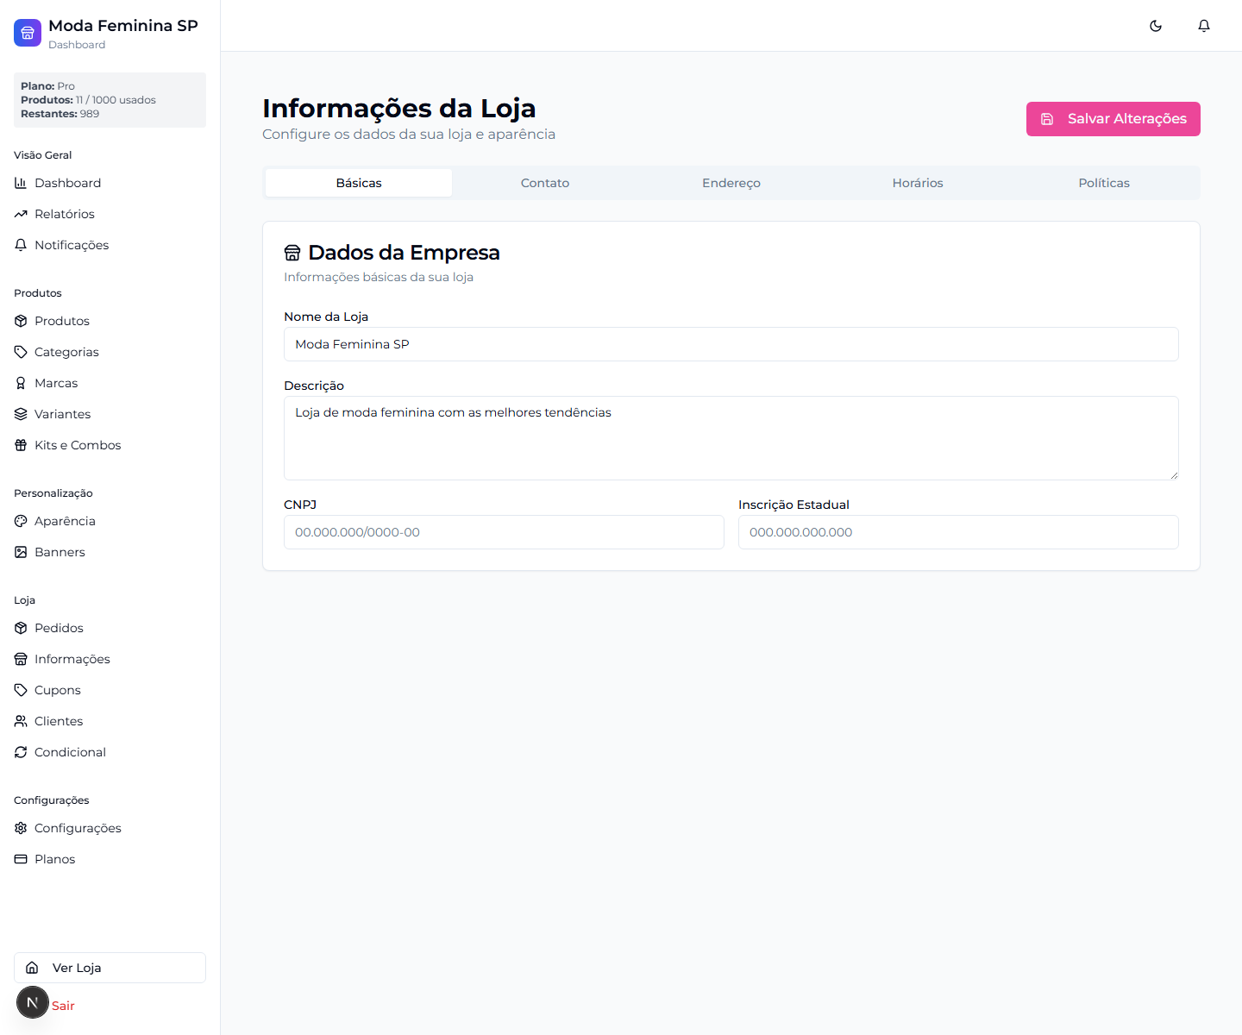This screenshot has height=1035, width=1242.
Task: Click the Banners image icon
Action: (x=21, y=552)
